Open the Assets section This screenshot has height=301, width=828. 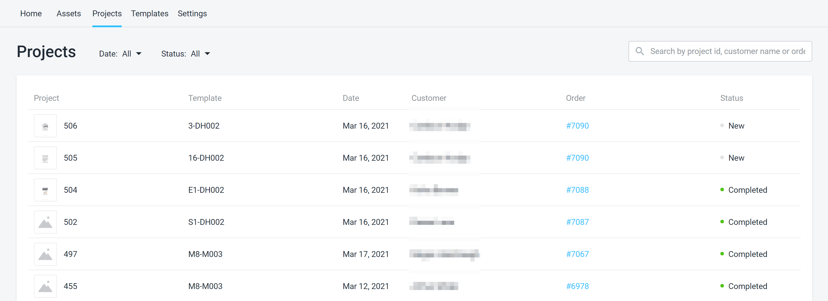(x=68, y=13)
